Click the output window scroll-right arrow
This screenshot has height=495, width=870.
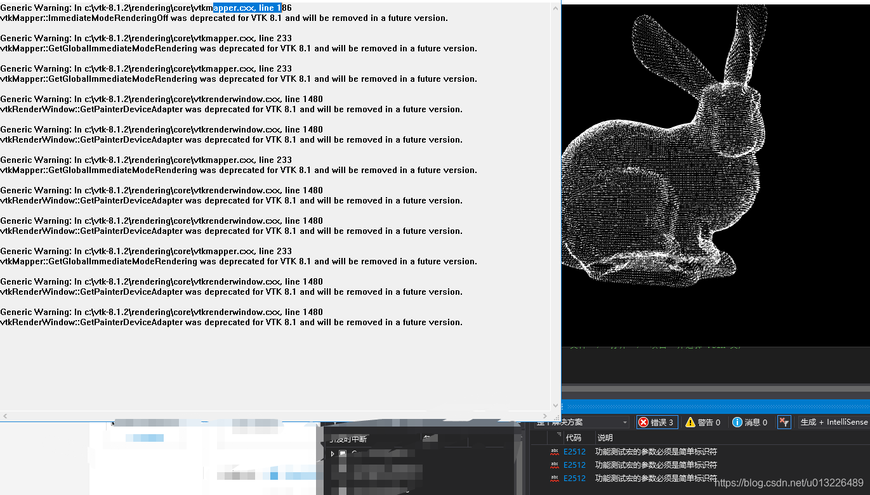(x=546, y=416)
